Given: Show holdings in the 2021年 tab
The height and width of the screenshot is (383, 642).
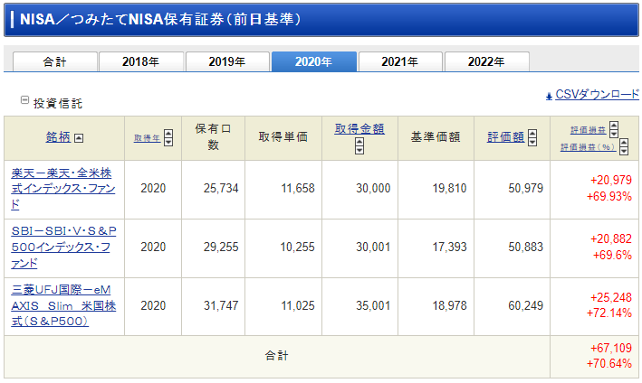Looking at the screenshot, I should pyautogui.click(x=399, y=61).
